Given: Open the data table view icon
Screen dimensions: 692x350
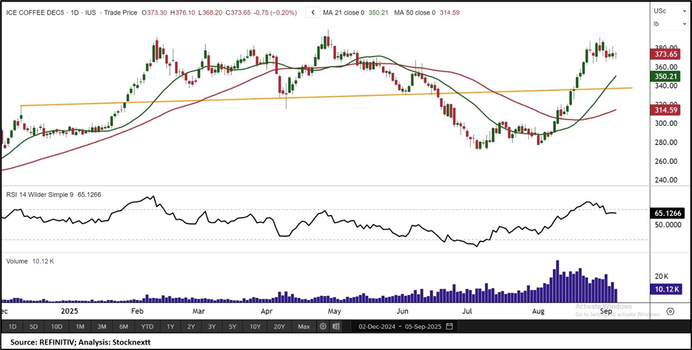Looking at the screenshot, I should coord(336,327).
